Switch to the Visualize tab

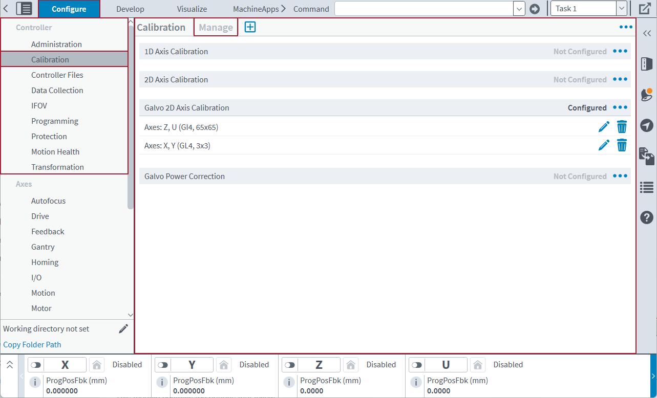[192, 9]
